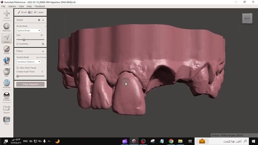This screenshot has width=258, height=145.
Task: Open Select tool settings gear
Action: coord(39,20)
